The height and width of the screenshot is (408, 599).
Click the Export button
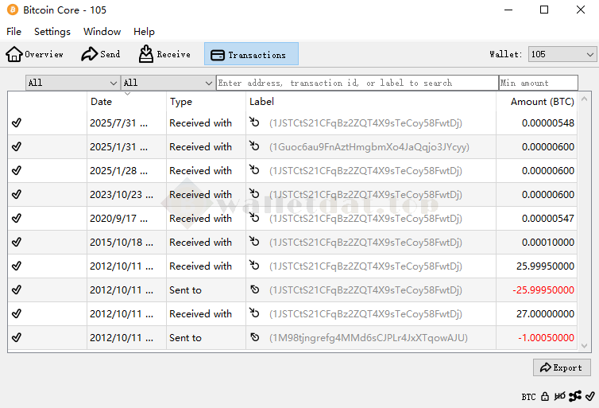562,367
